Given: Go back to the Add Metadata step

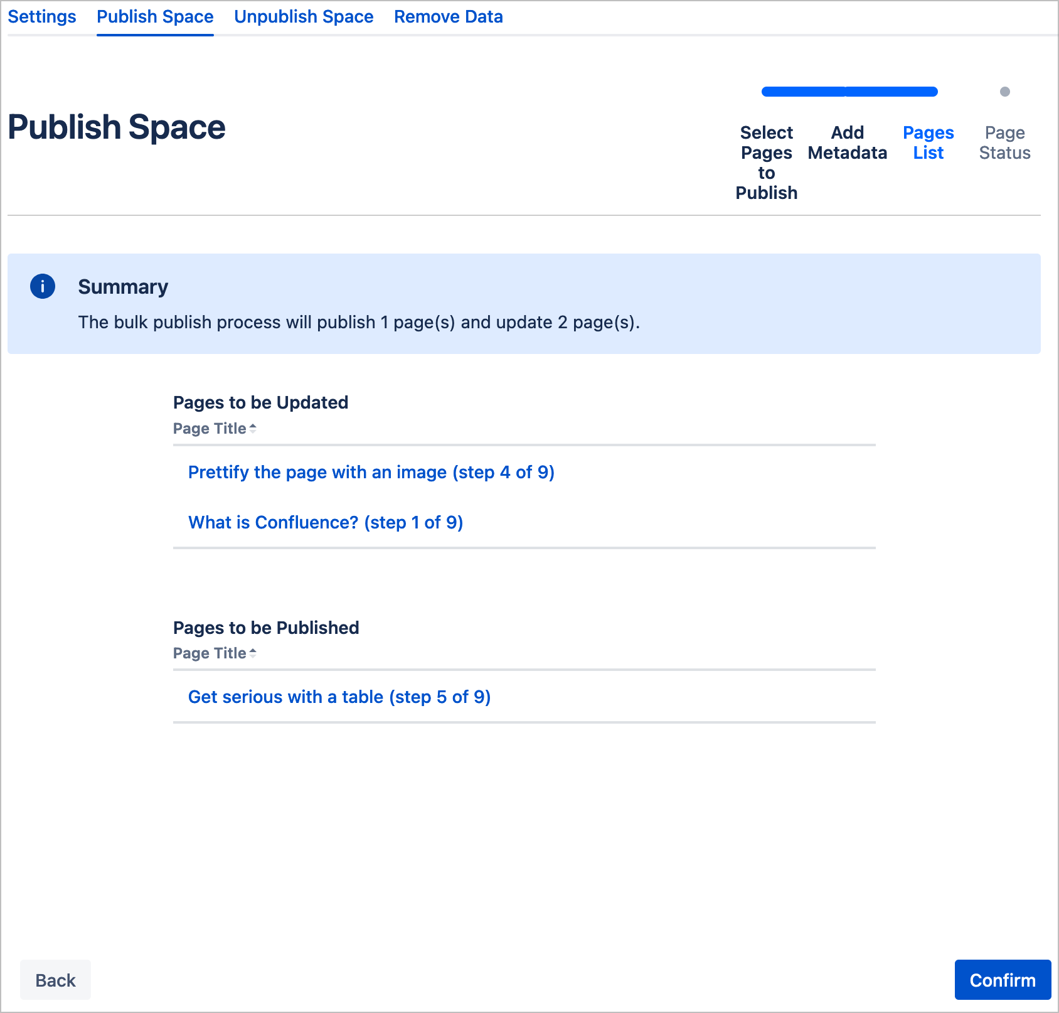Looking at the screenshot, I should [847, 143].
